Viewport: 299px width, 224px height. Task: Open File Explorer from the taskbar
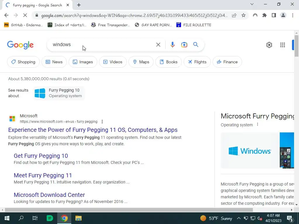(78, 218)
